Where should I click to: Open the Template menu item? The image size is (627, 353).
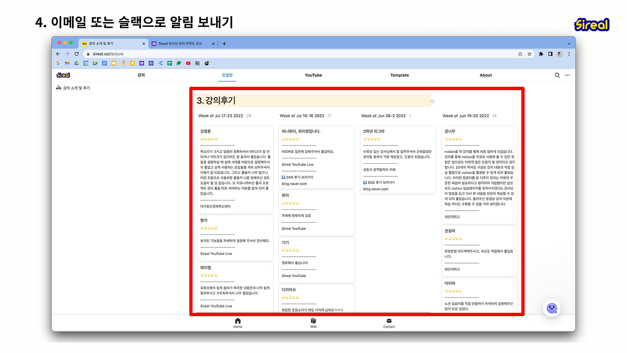pos(400,76)
